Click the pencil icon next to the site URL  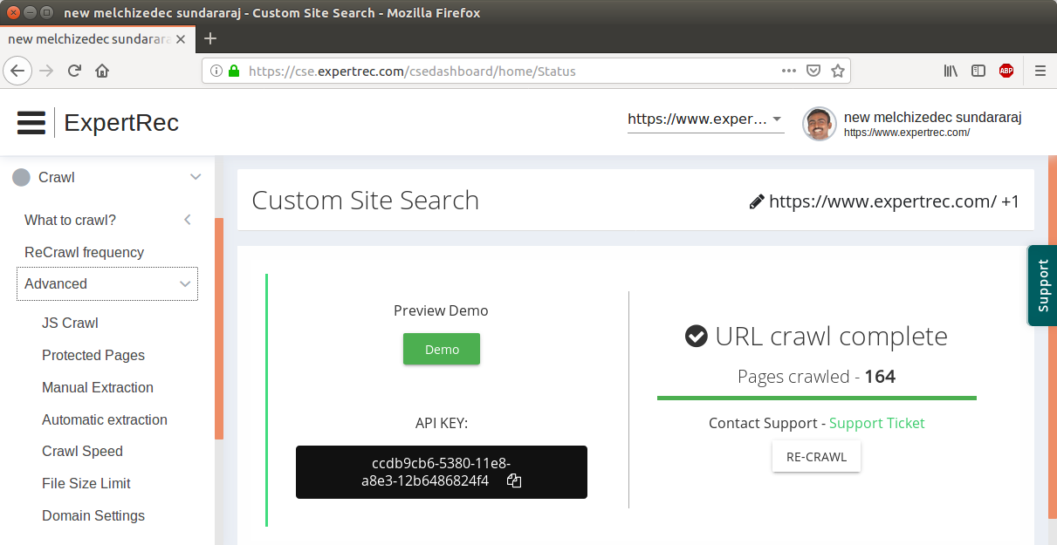pyautogui.click(x=755, y=201)
